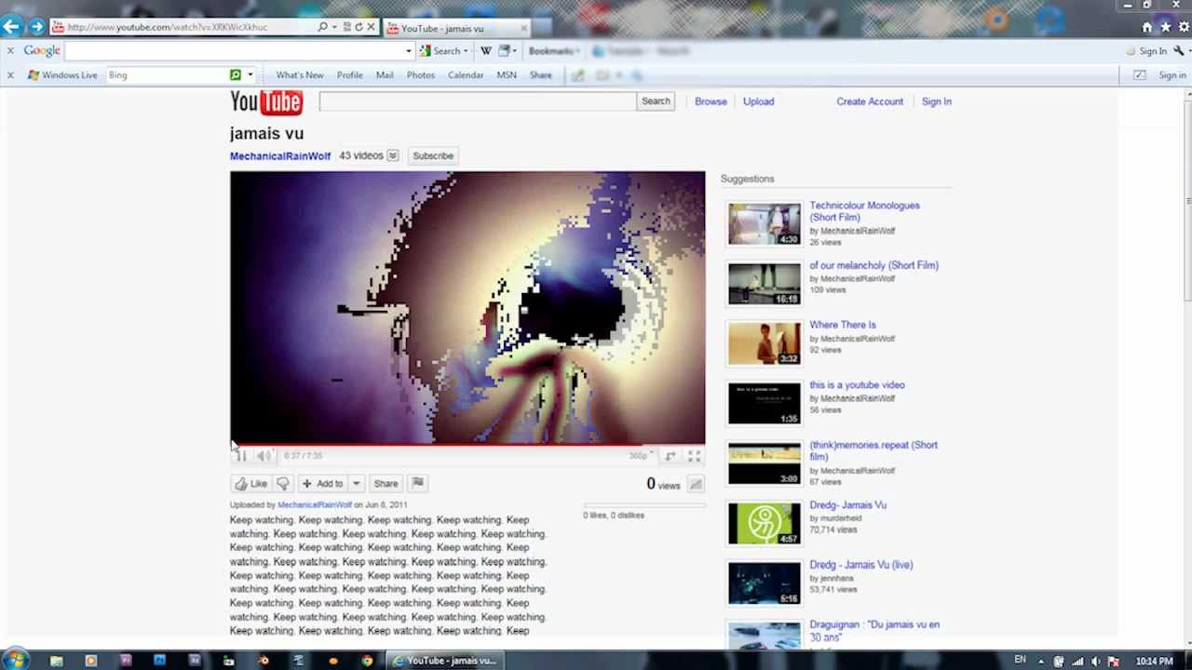Click the browser address bar URL
Image resolution: width=1192 pixels, height=670 pixels.
click(x=168, y=27)
